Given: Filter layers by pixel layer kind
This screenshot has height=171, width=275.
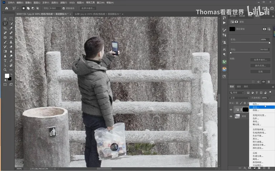Looking at the screenshot, I should (248, 93).
